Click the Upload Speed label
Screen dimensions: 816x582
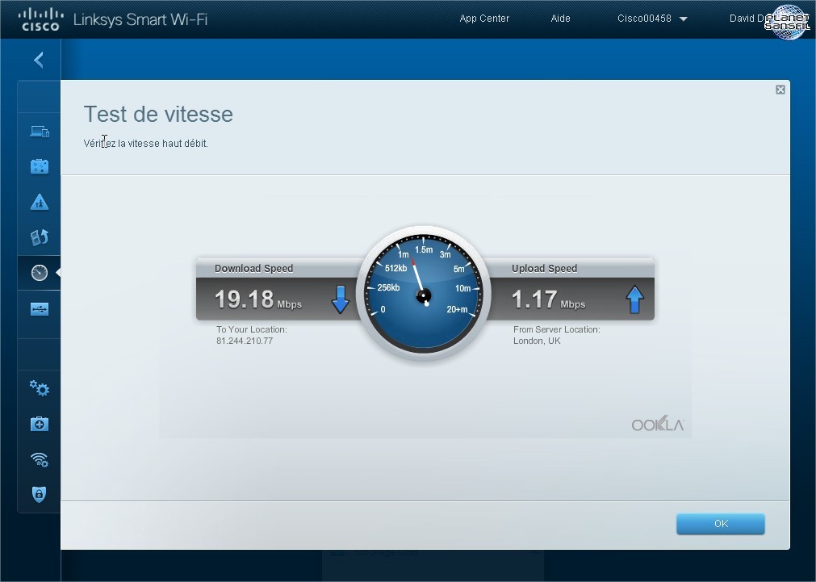coord(544,269)
